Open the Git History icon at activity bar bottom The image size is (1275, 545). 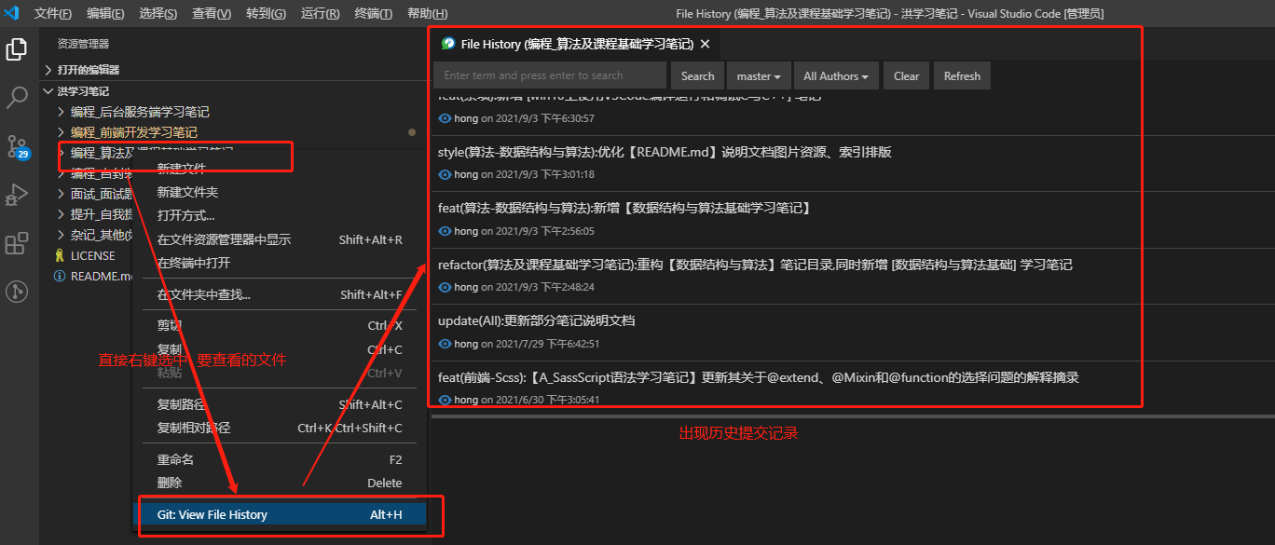[17, 292]
